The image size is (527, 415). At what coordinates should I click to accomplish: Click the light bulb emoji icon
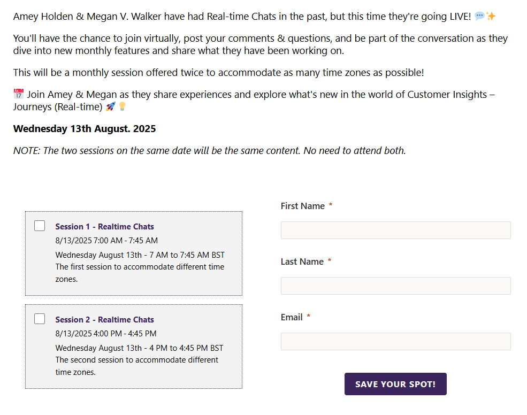[122, 106]
